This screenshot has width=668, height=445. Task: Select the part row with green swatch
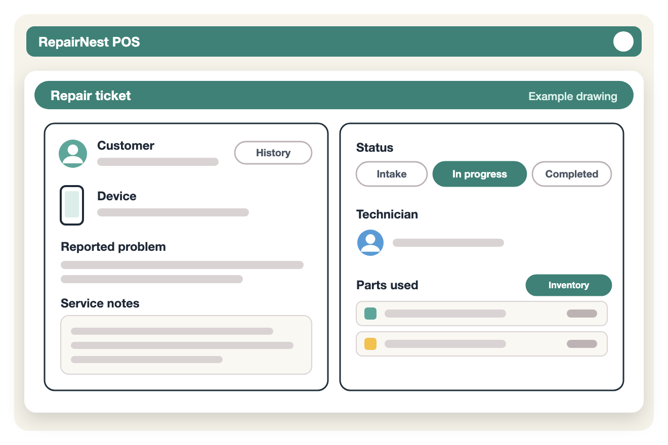click(x=482, y=314)
